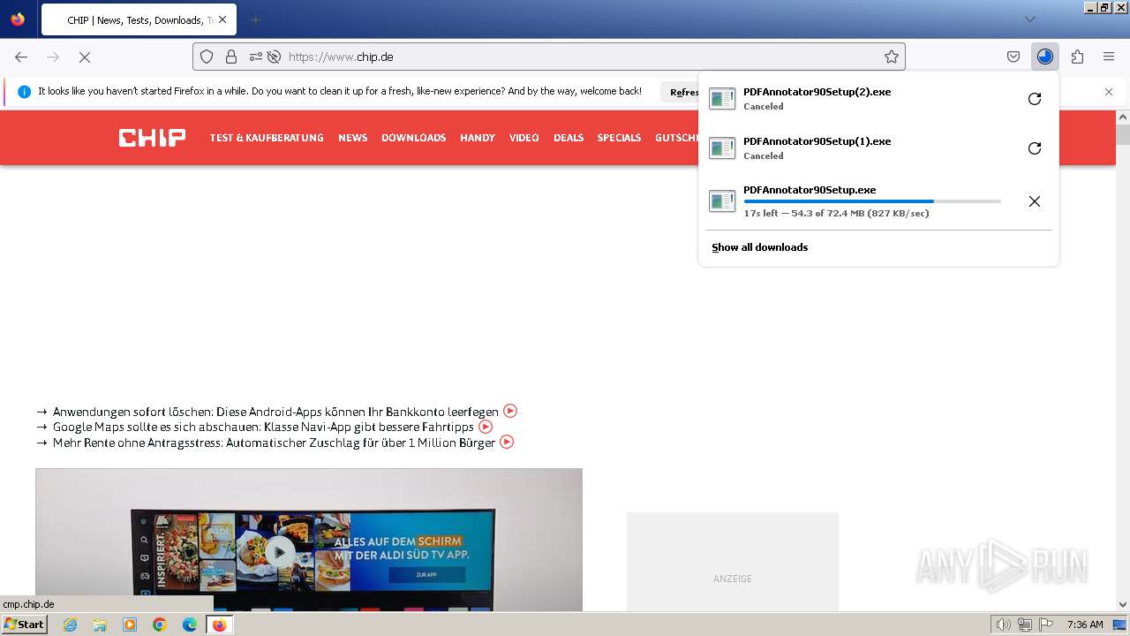Viewport: 1130px width, 636px height.
Task: Toggle the downloads panel toolbar button
Action: point(1045,57)
